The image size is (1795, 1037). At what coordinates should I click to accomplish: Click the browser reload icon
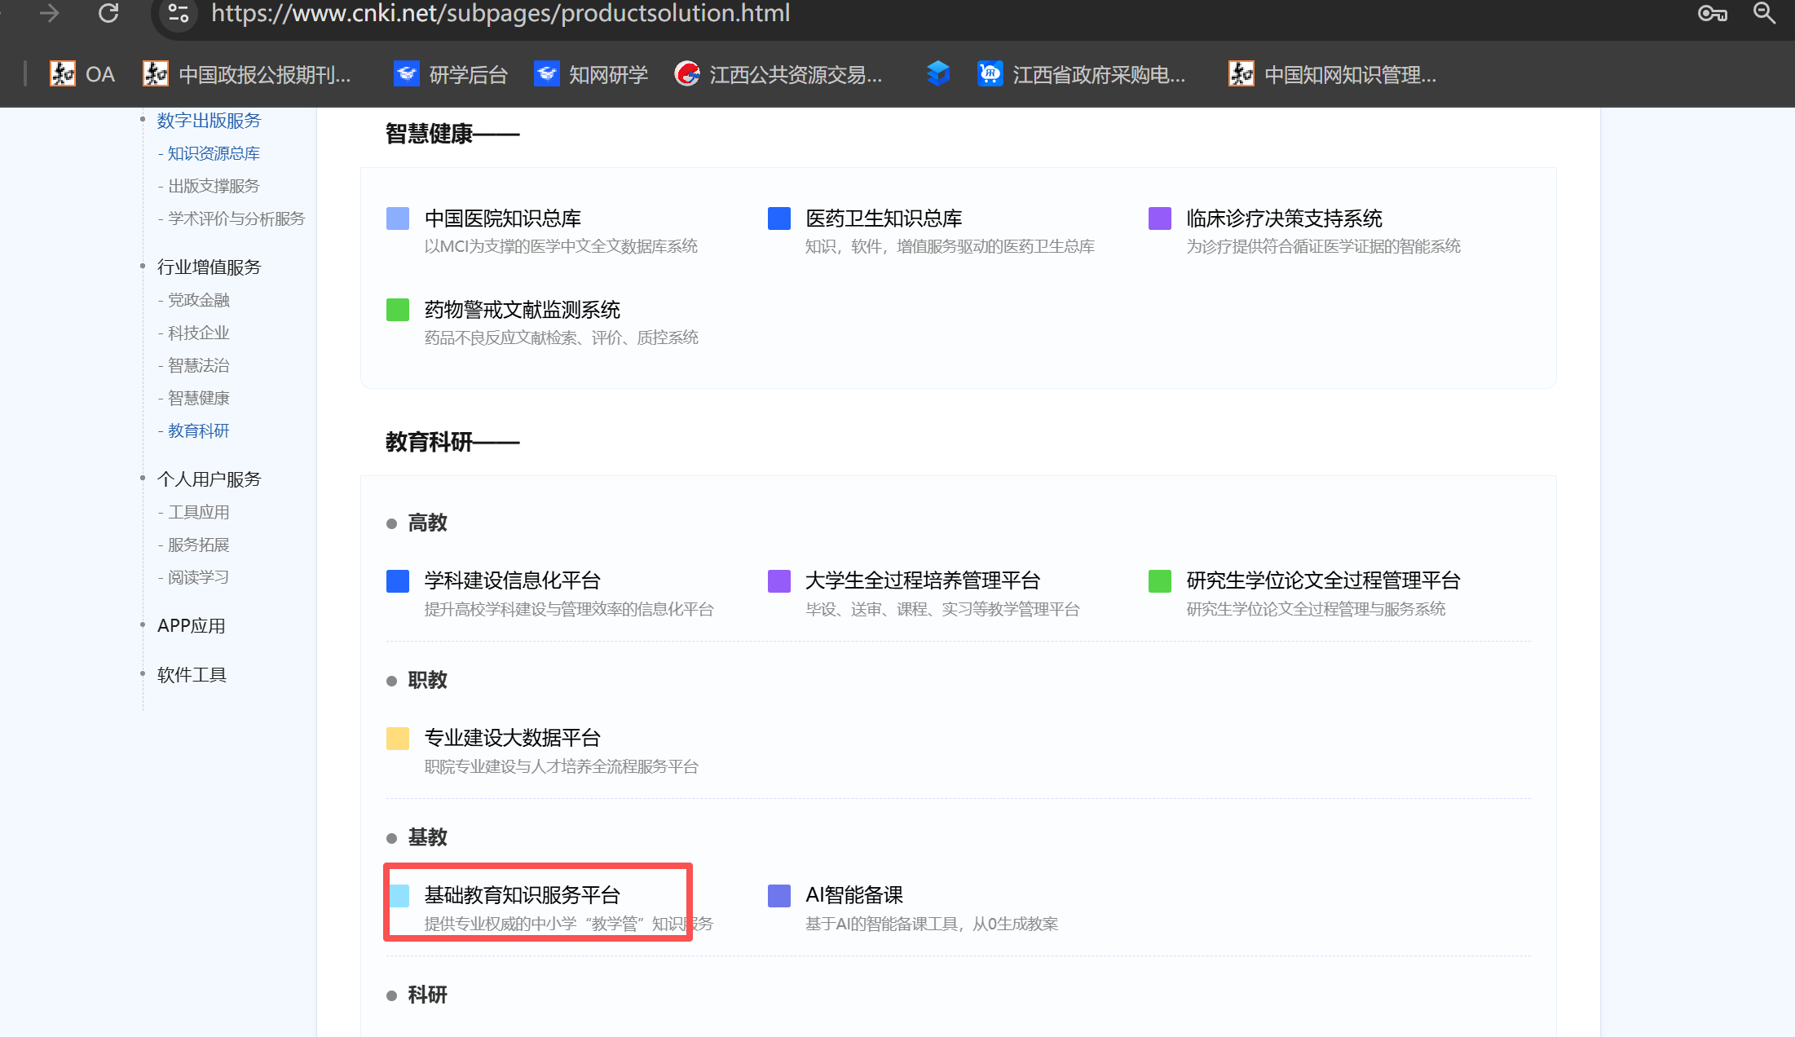point(108,13)
